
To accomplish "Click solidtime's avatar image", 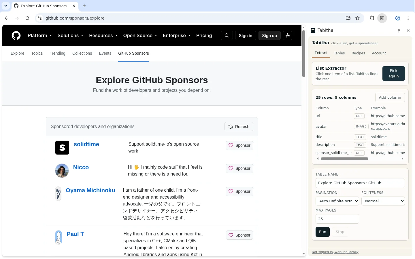I will point(62,148).
